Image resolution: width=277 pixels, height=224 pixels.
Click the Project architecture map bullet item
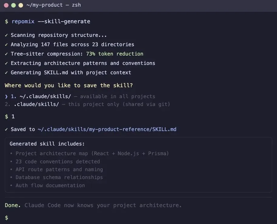tap(92, 153)
